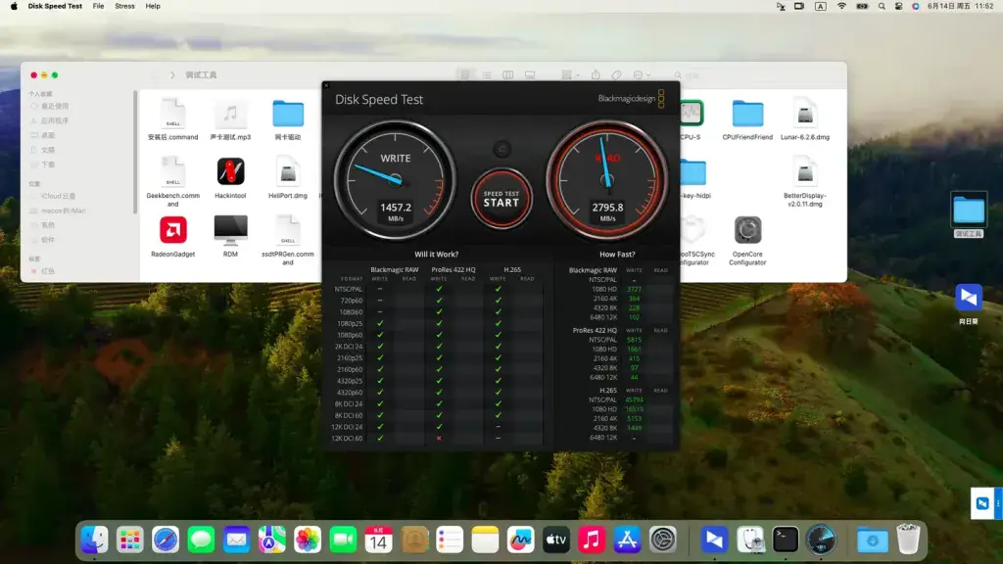
Task: Select the 网卡驱动 folder
Action: [288, 118]
